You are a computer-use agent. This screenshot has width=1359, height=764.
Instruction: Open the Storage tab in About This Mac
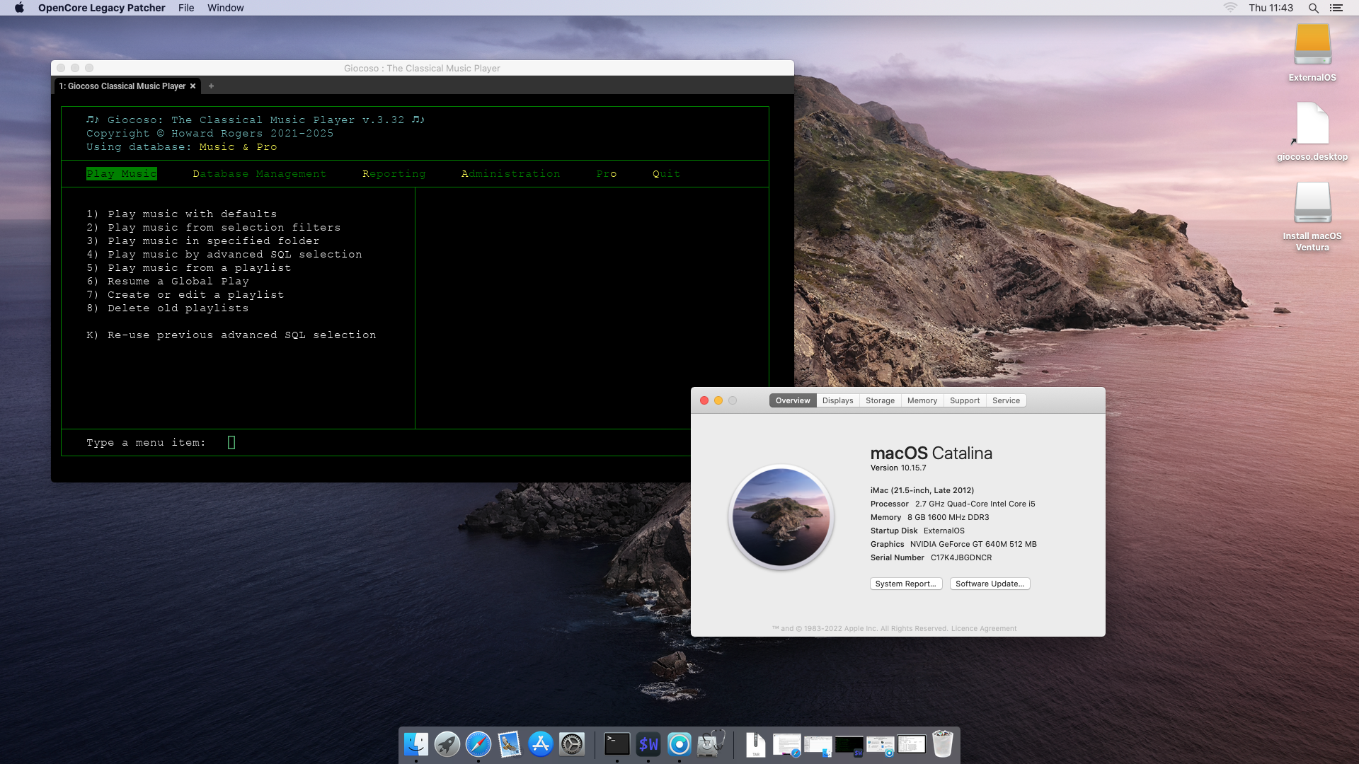click(x=879, y=400)
